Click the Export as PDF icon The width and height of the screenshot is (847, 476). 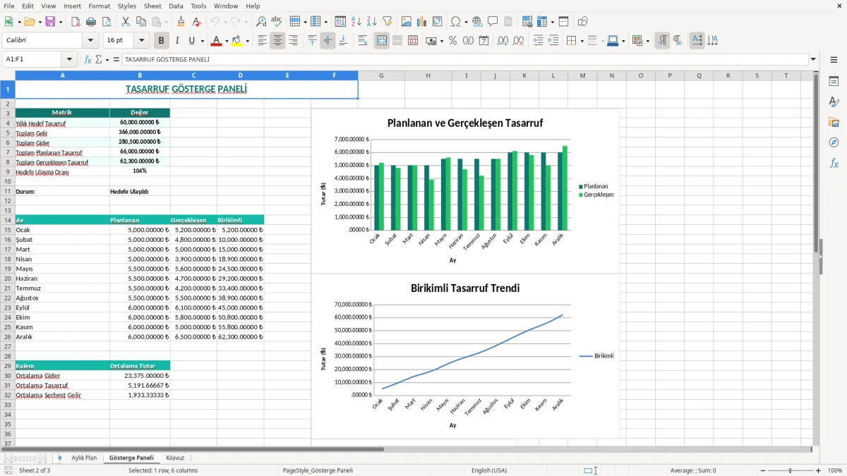click(75, 22)
